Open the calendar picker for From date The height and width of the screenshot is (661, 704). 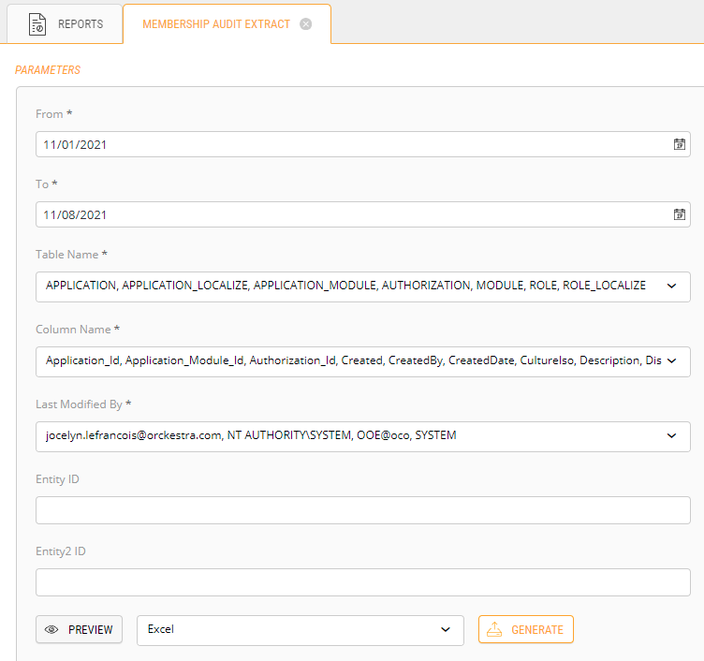(680, 144)
